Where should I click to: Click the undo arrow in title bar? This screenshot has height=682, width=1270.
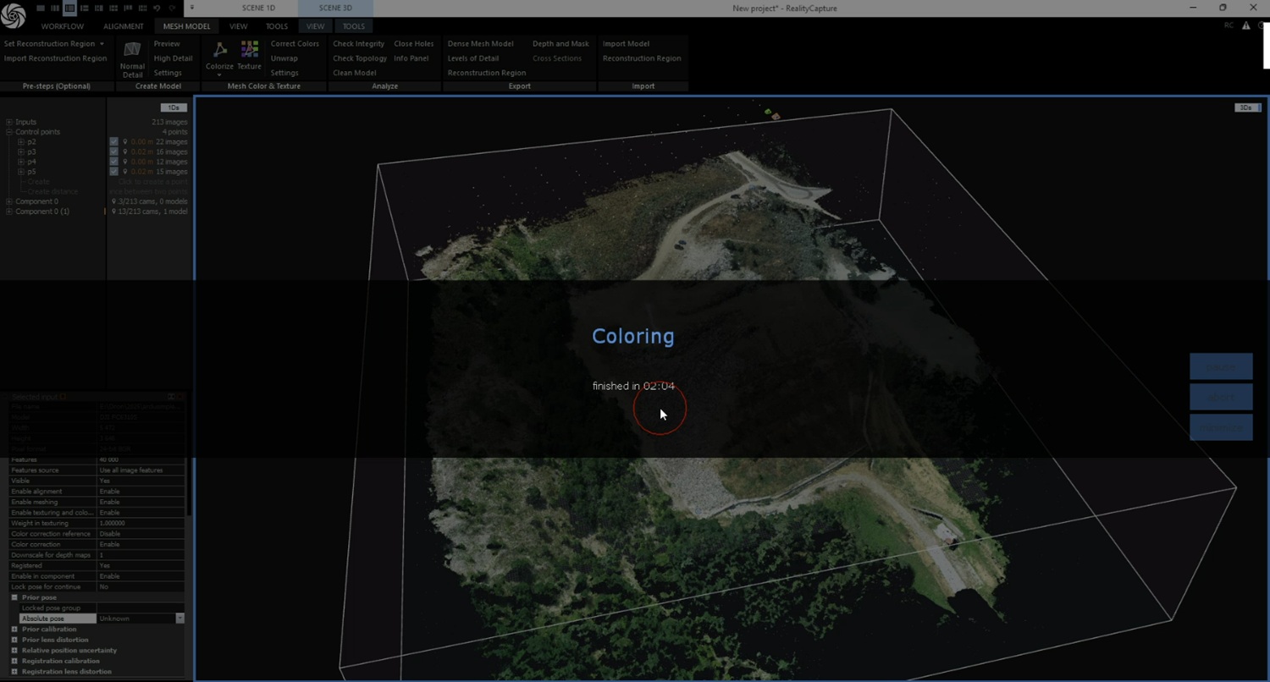157,8
